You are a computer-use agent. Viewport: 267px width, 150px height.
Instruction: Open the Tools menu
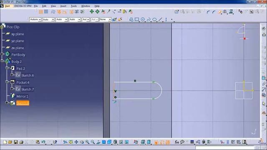(x=74, y=6)
